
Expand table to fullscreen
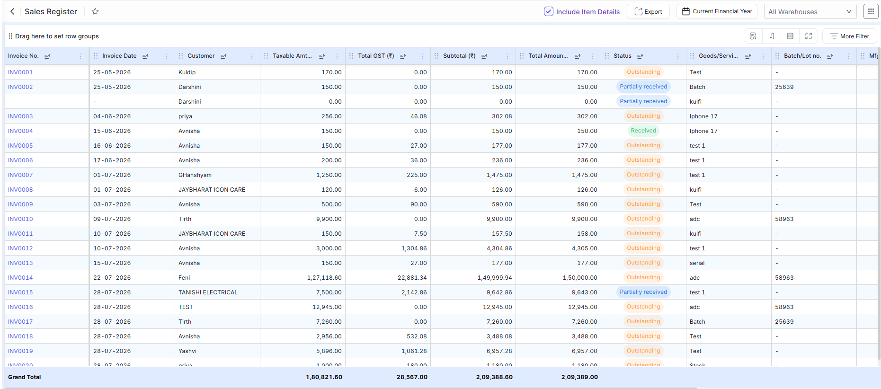809,36
